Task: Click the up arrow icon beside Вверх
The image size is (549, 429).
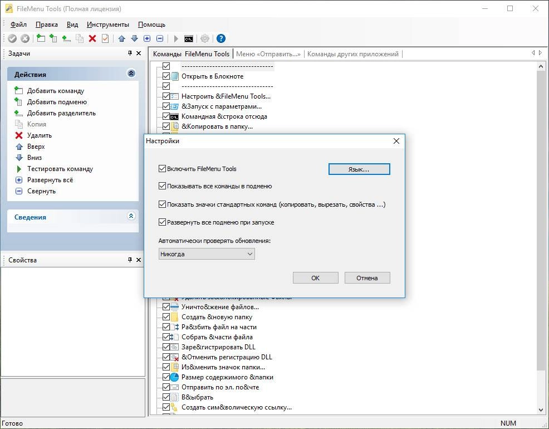Action: click(x=19, y=147)
